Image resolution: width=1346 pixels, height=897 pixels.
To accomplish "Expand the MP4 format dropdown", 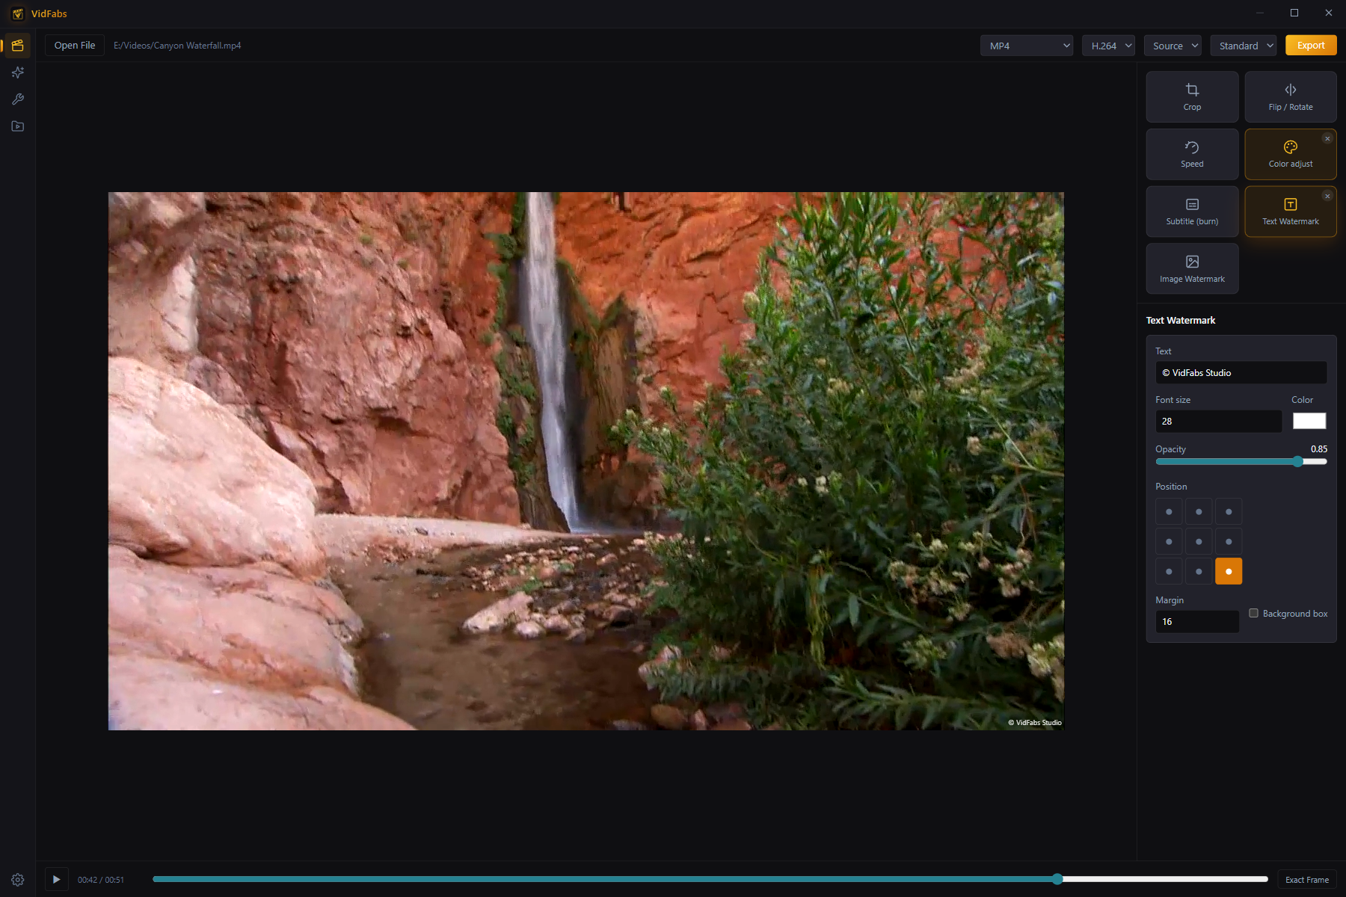I will [1027, 46].
